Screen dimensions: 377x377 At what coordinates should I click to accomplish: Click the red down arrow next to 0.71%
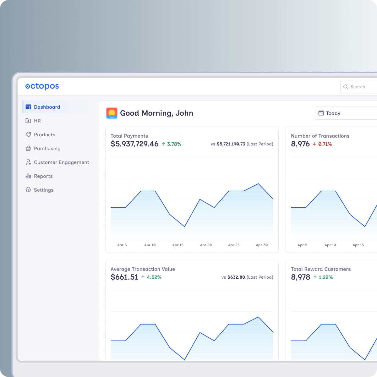[x=314, y=144]
